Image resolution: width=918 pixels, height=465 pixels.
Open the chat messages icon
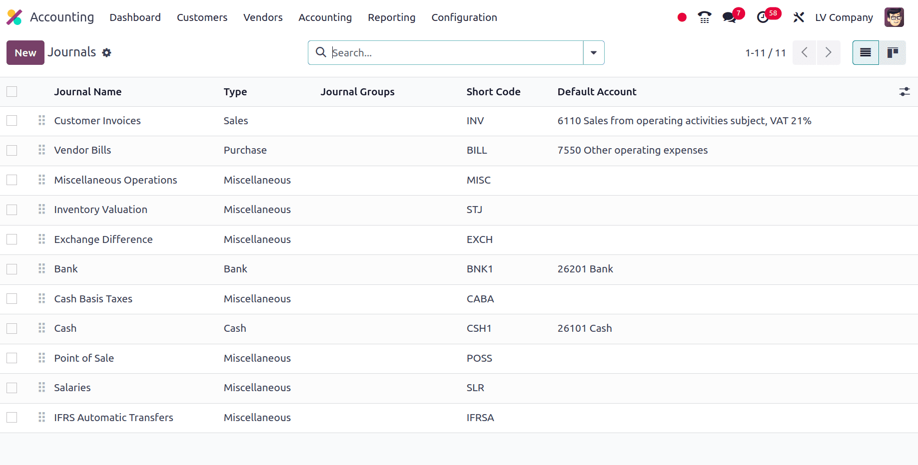[x=730, y=17]
